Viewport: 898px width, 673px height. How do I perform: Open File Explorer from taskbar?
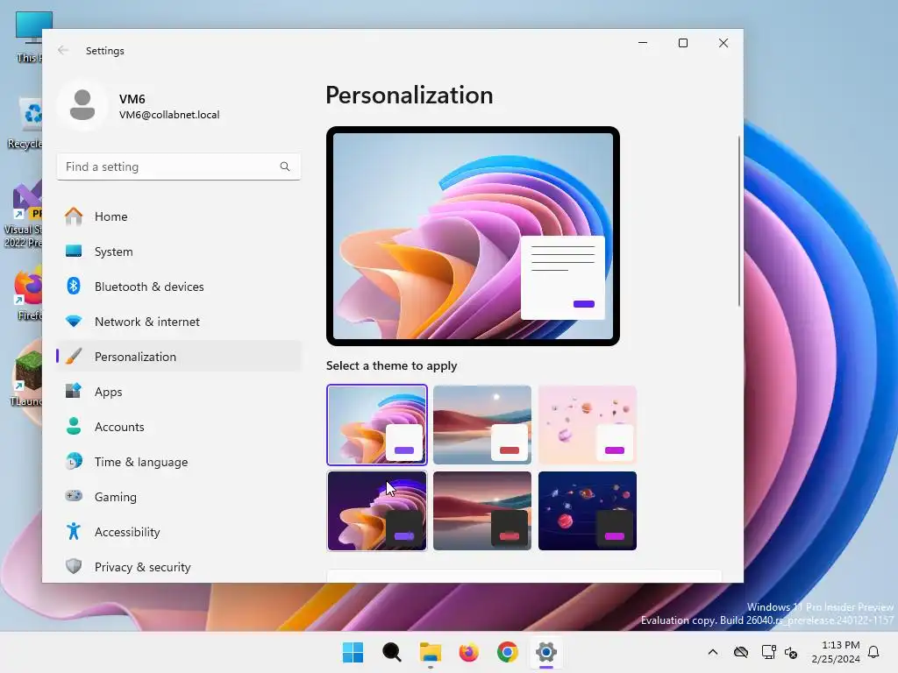pos(430,652)
